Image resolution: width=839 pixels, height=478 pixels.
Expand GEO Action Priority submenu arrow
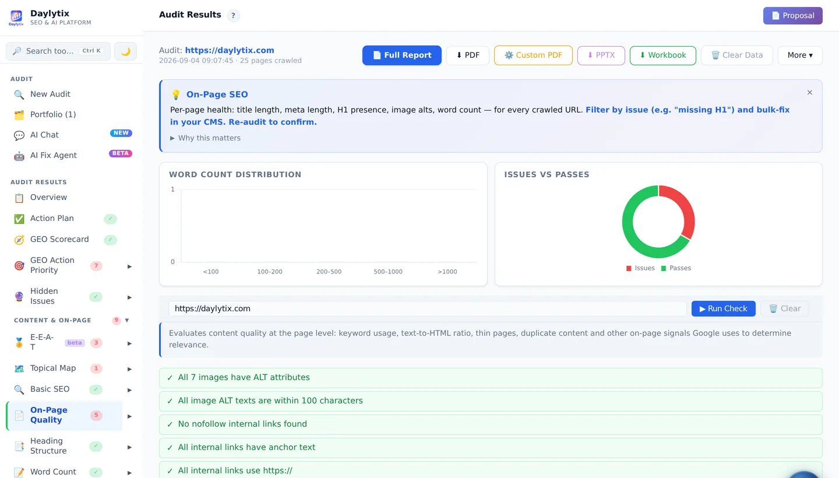point(129,266)
